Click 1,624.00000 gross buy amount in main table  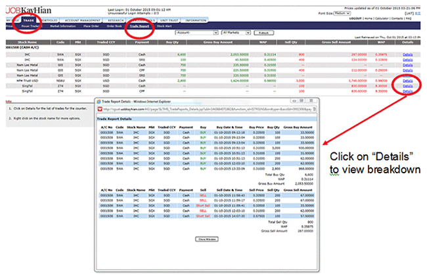coord(239,81)
